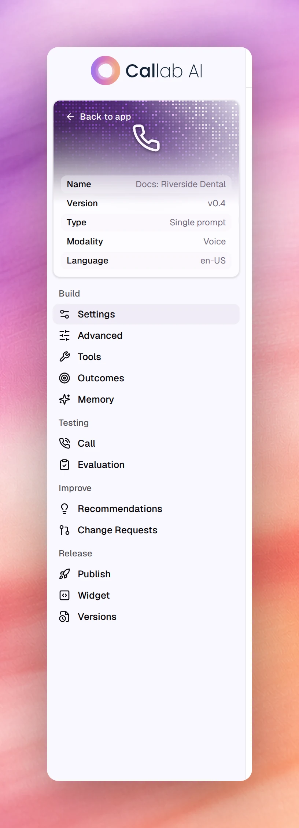Go back to app
The height and width of the screenshot is (828, 299).
[x=99, y=117]
